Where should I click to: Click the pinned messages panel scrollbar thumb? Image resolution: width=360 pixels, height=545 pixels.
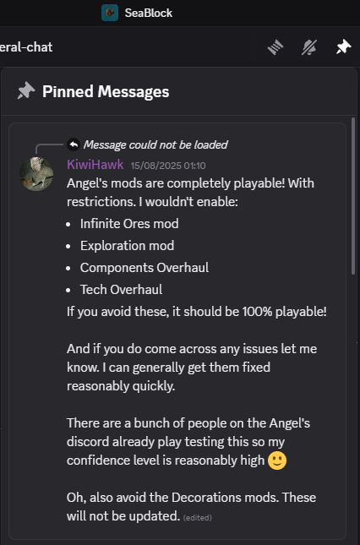(353, 196)
